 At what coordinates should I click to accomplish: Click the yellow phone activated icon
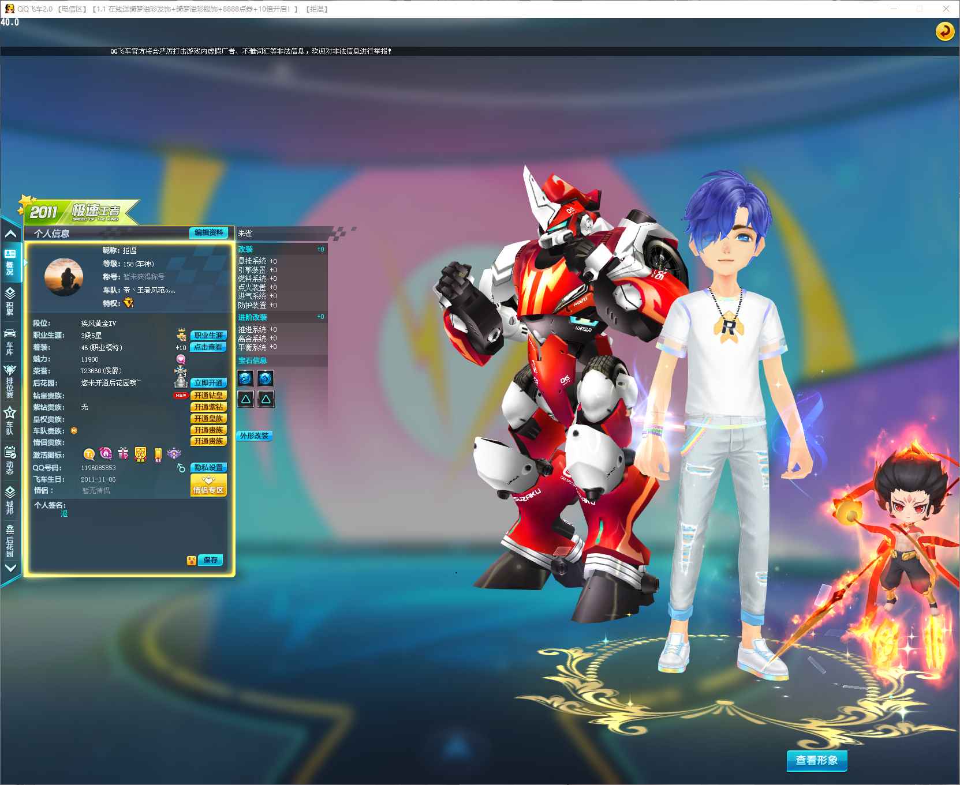(158, 455)
